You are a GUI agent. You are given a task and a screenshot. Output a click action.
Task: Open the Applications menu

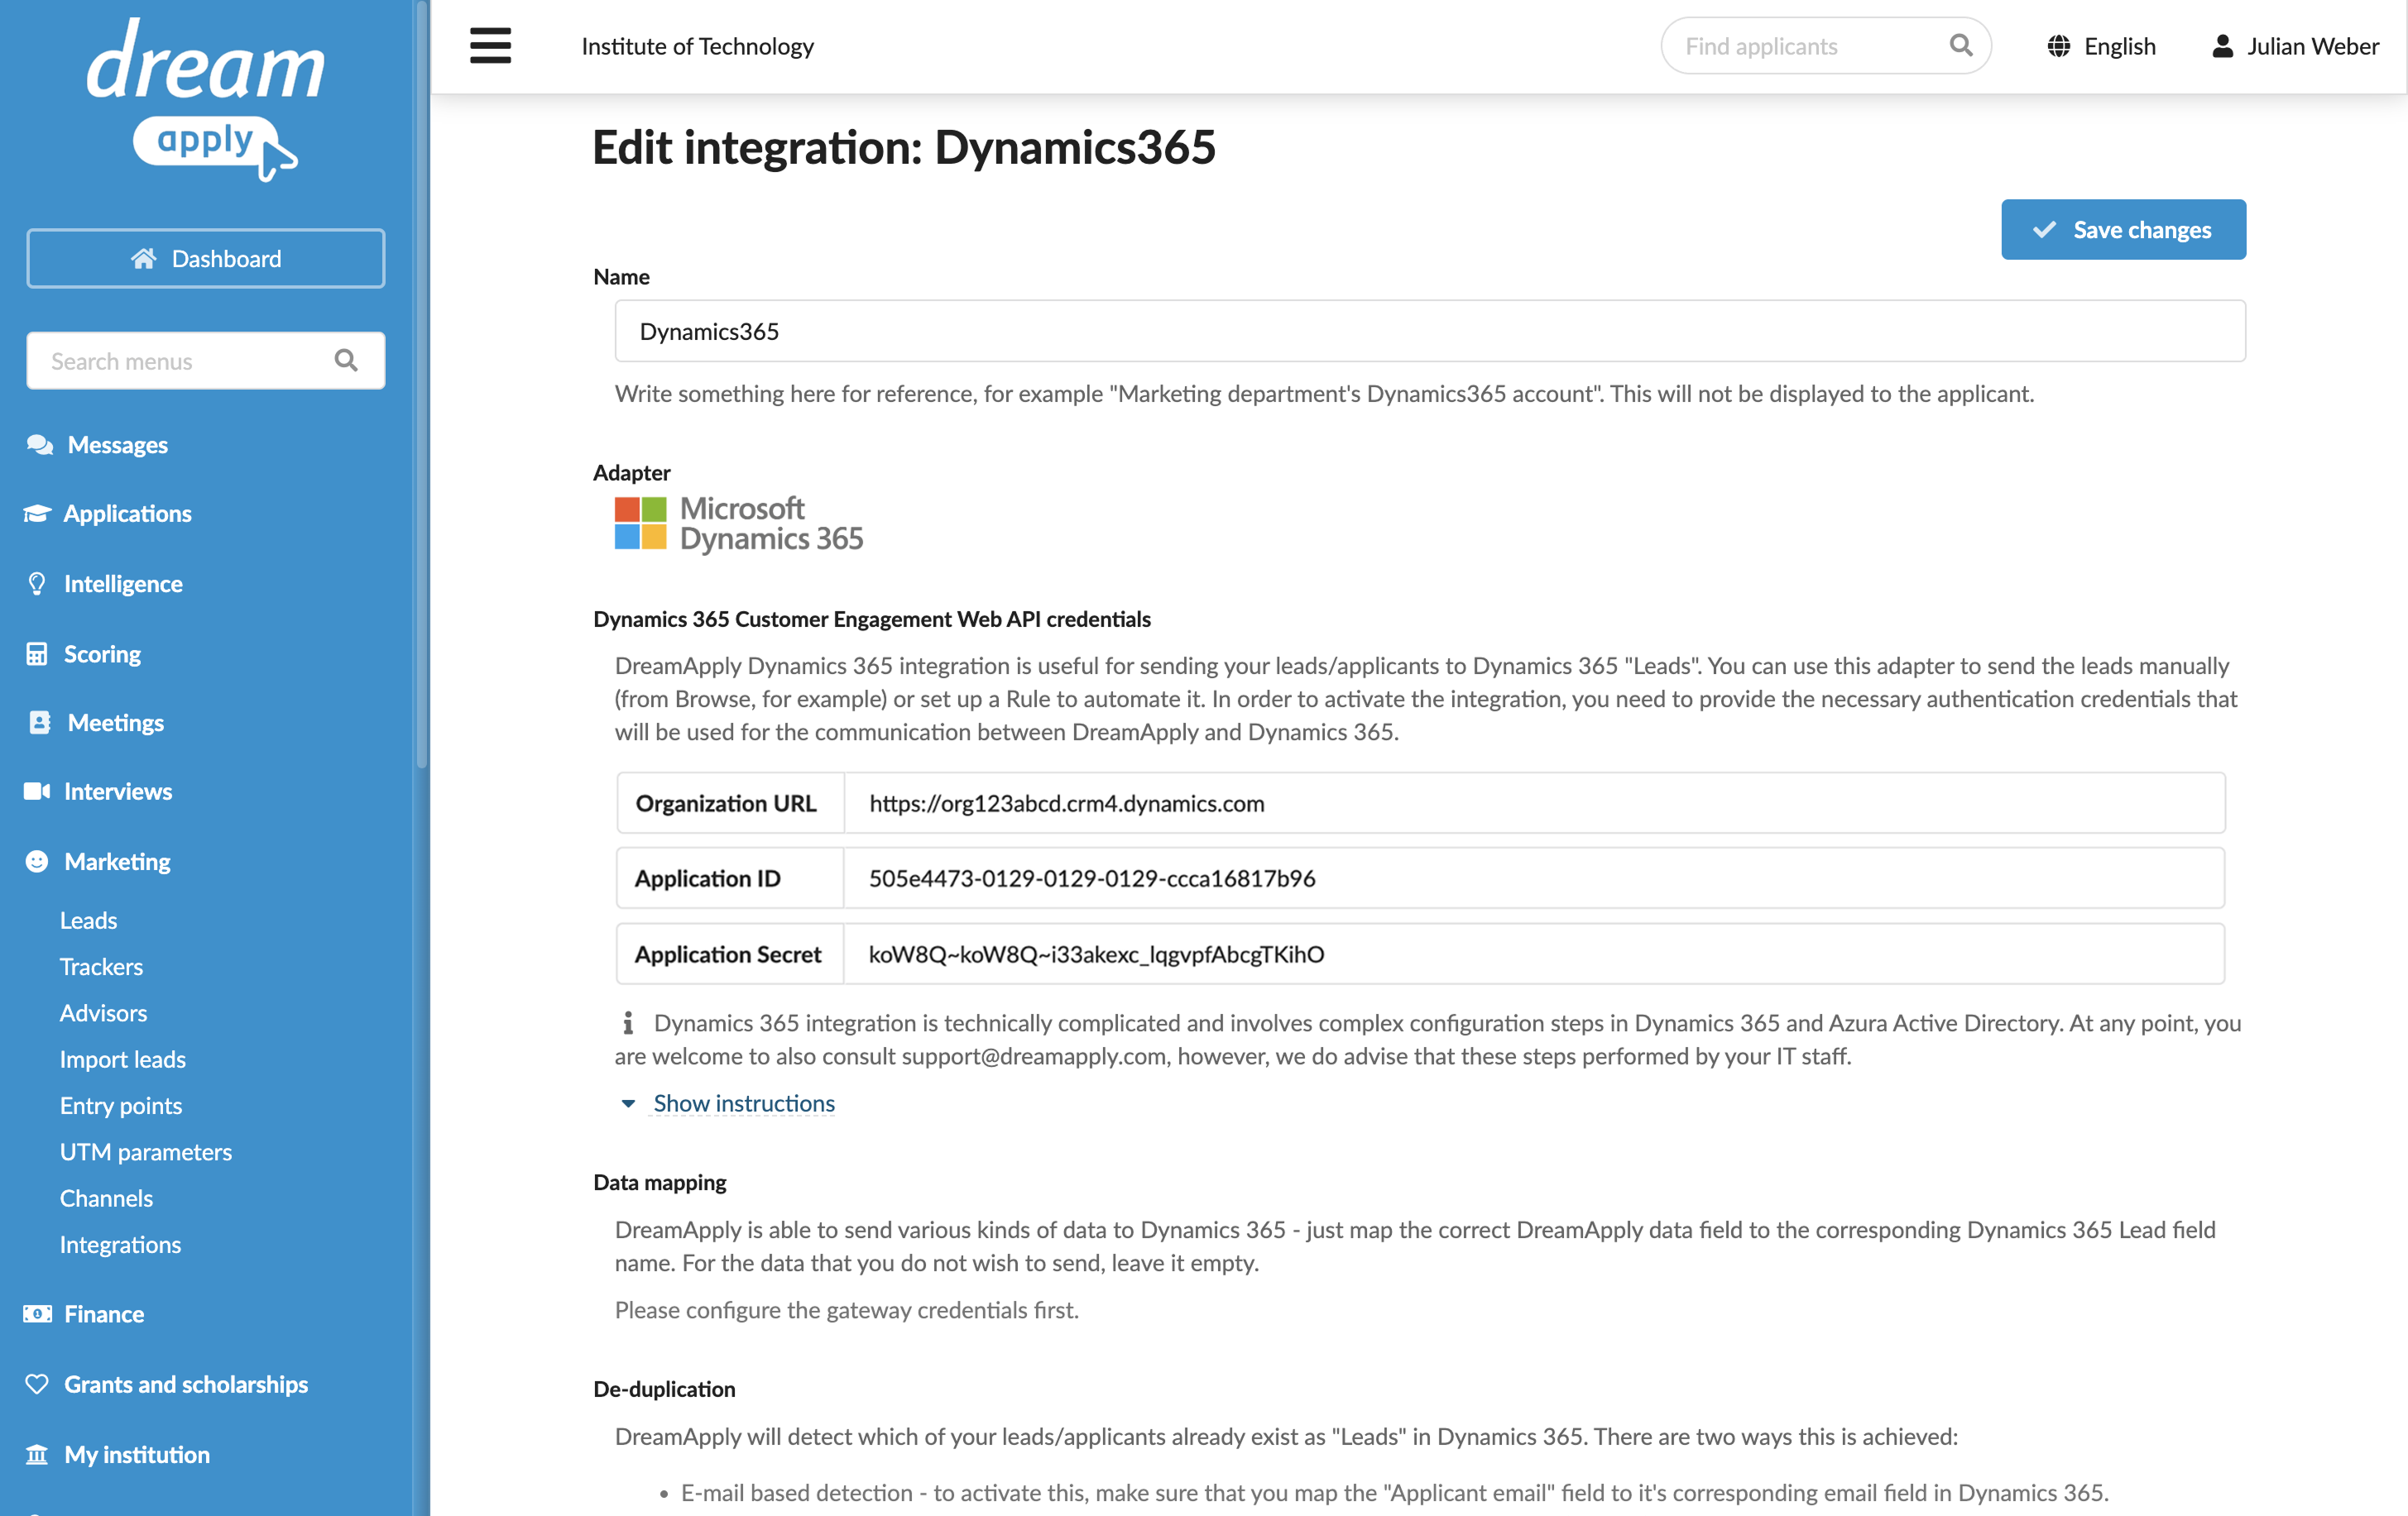127,514
